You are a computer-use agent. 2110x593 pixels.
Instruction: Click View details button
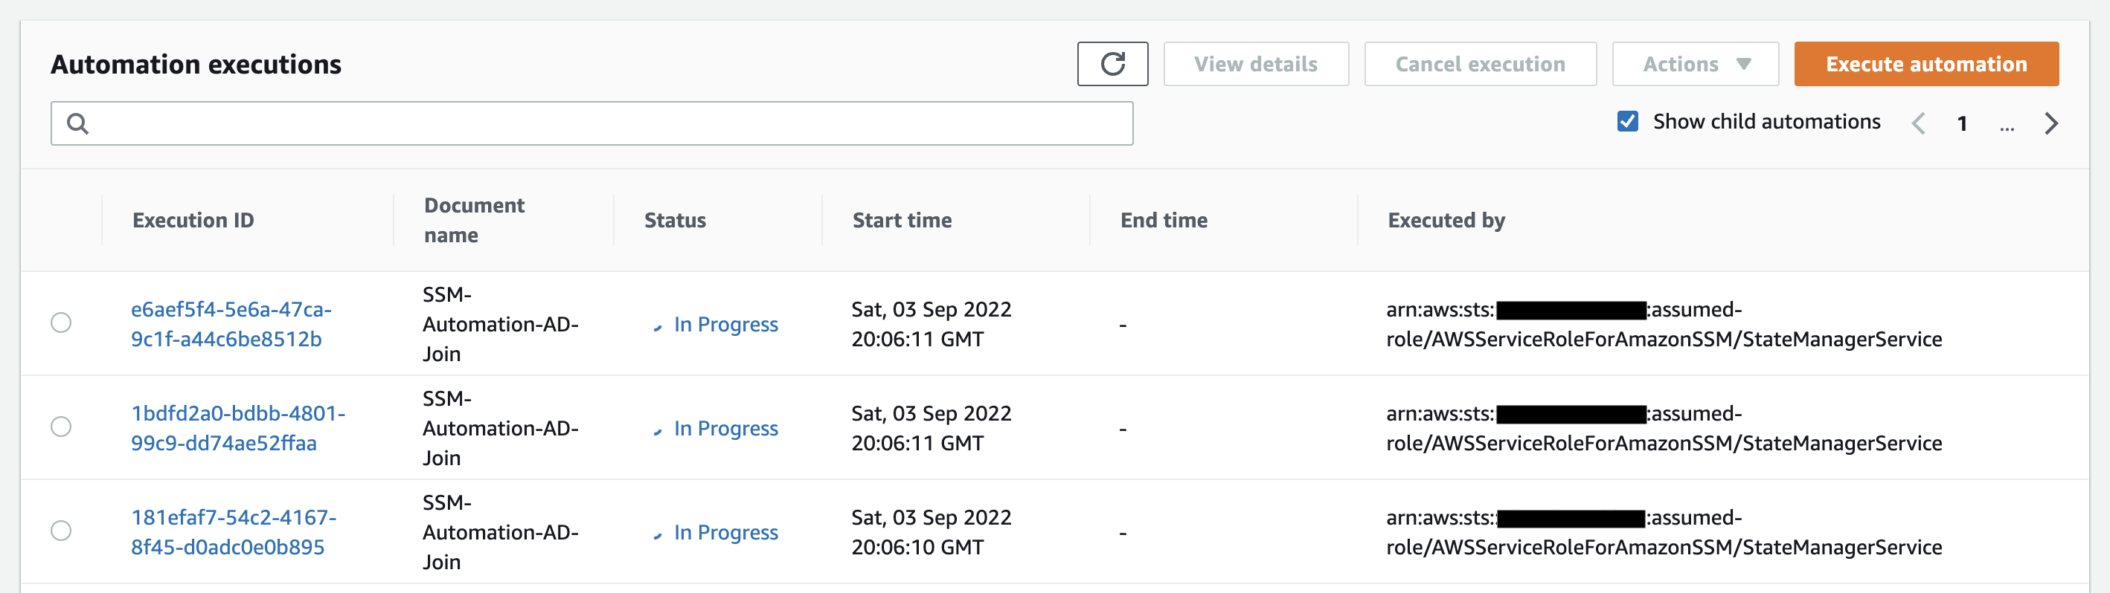1255,64
